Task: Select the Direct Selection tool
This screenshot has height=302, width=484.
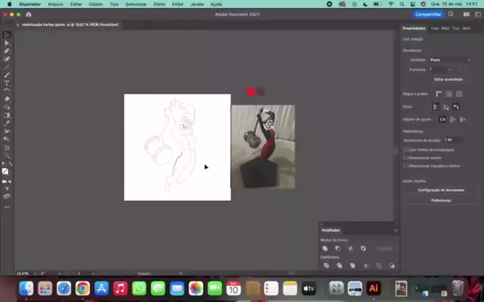Action: (7, 43)
